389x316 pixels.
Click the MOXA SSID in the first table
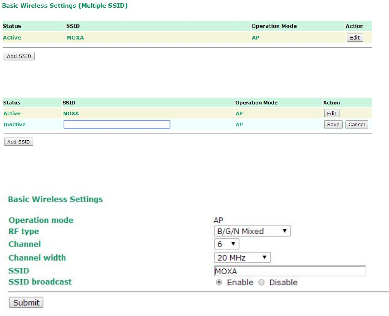click(x=75, y=38)
